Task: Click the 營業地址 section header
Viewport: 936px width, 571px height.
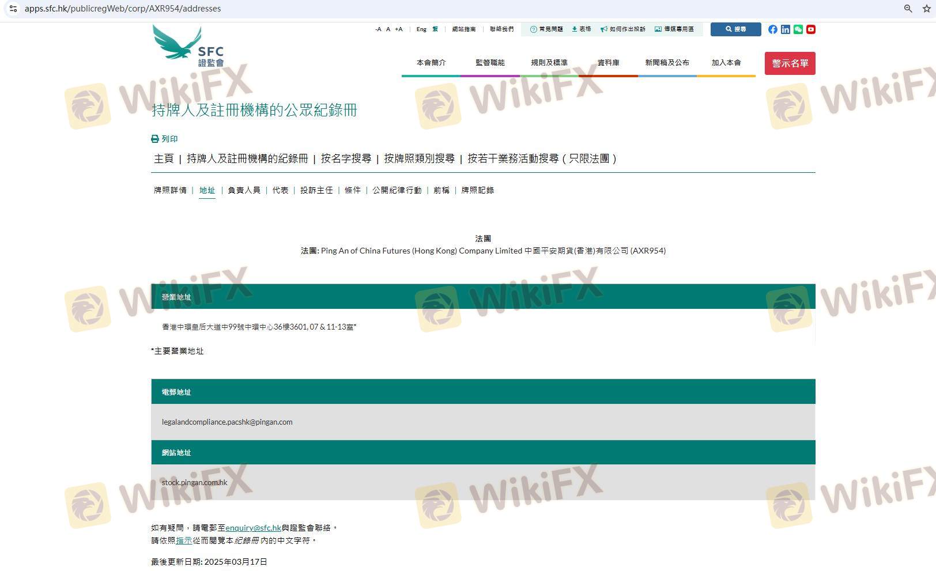Action: click(x=483, y=296)
